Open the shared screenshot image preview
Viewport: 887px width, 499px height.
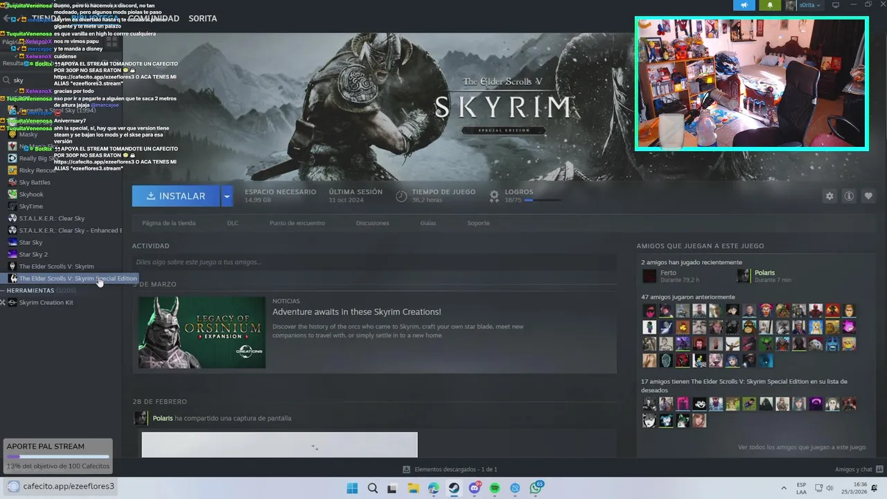pos(279,445)
